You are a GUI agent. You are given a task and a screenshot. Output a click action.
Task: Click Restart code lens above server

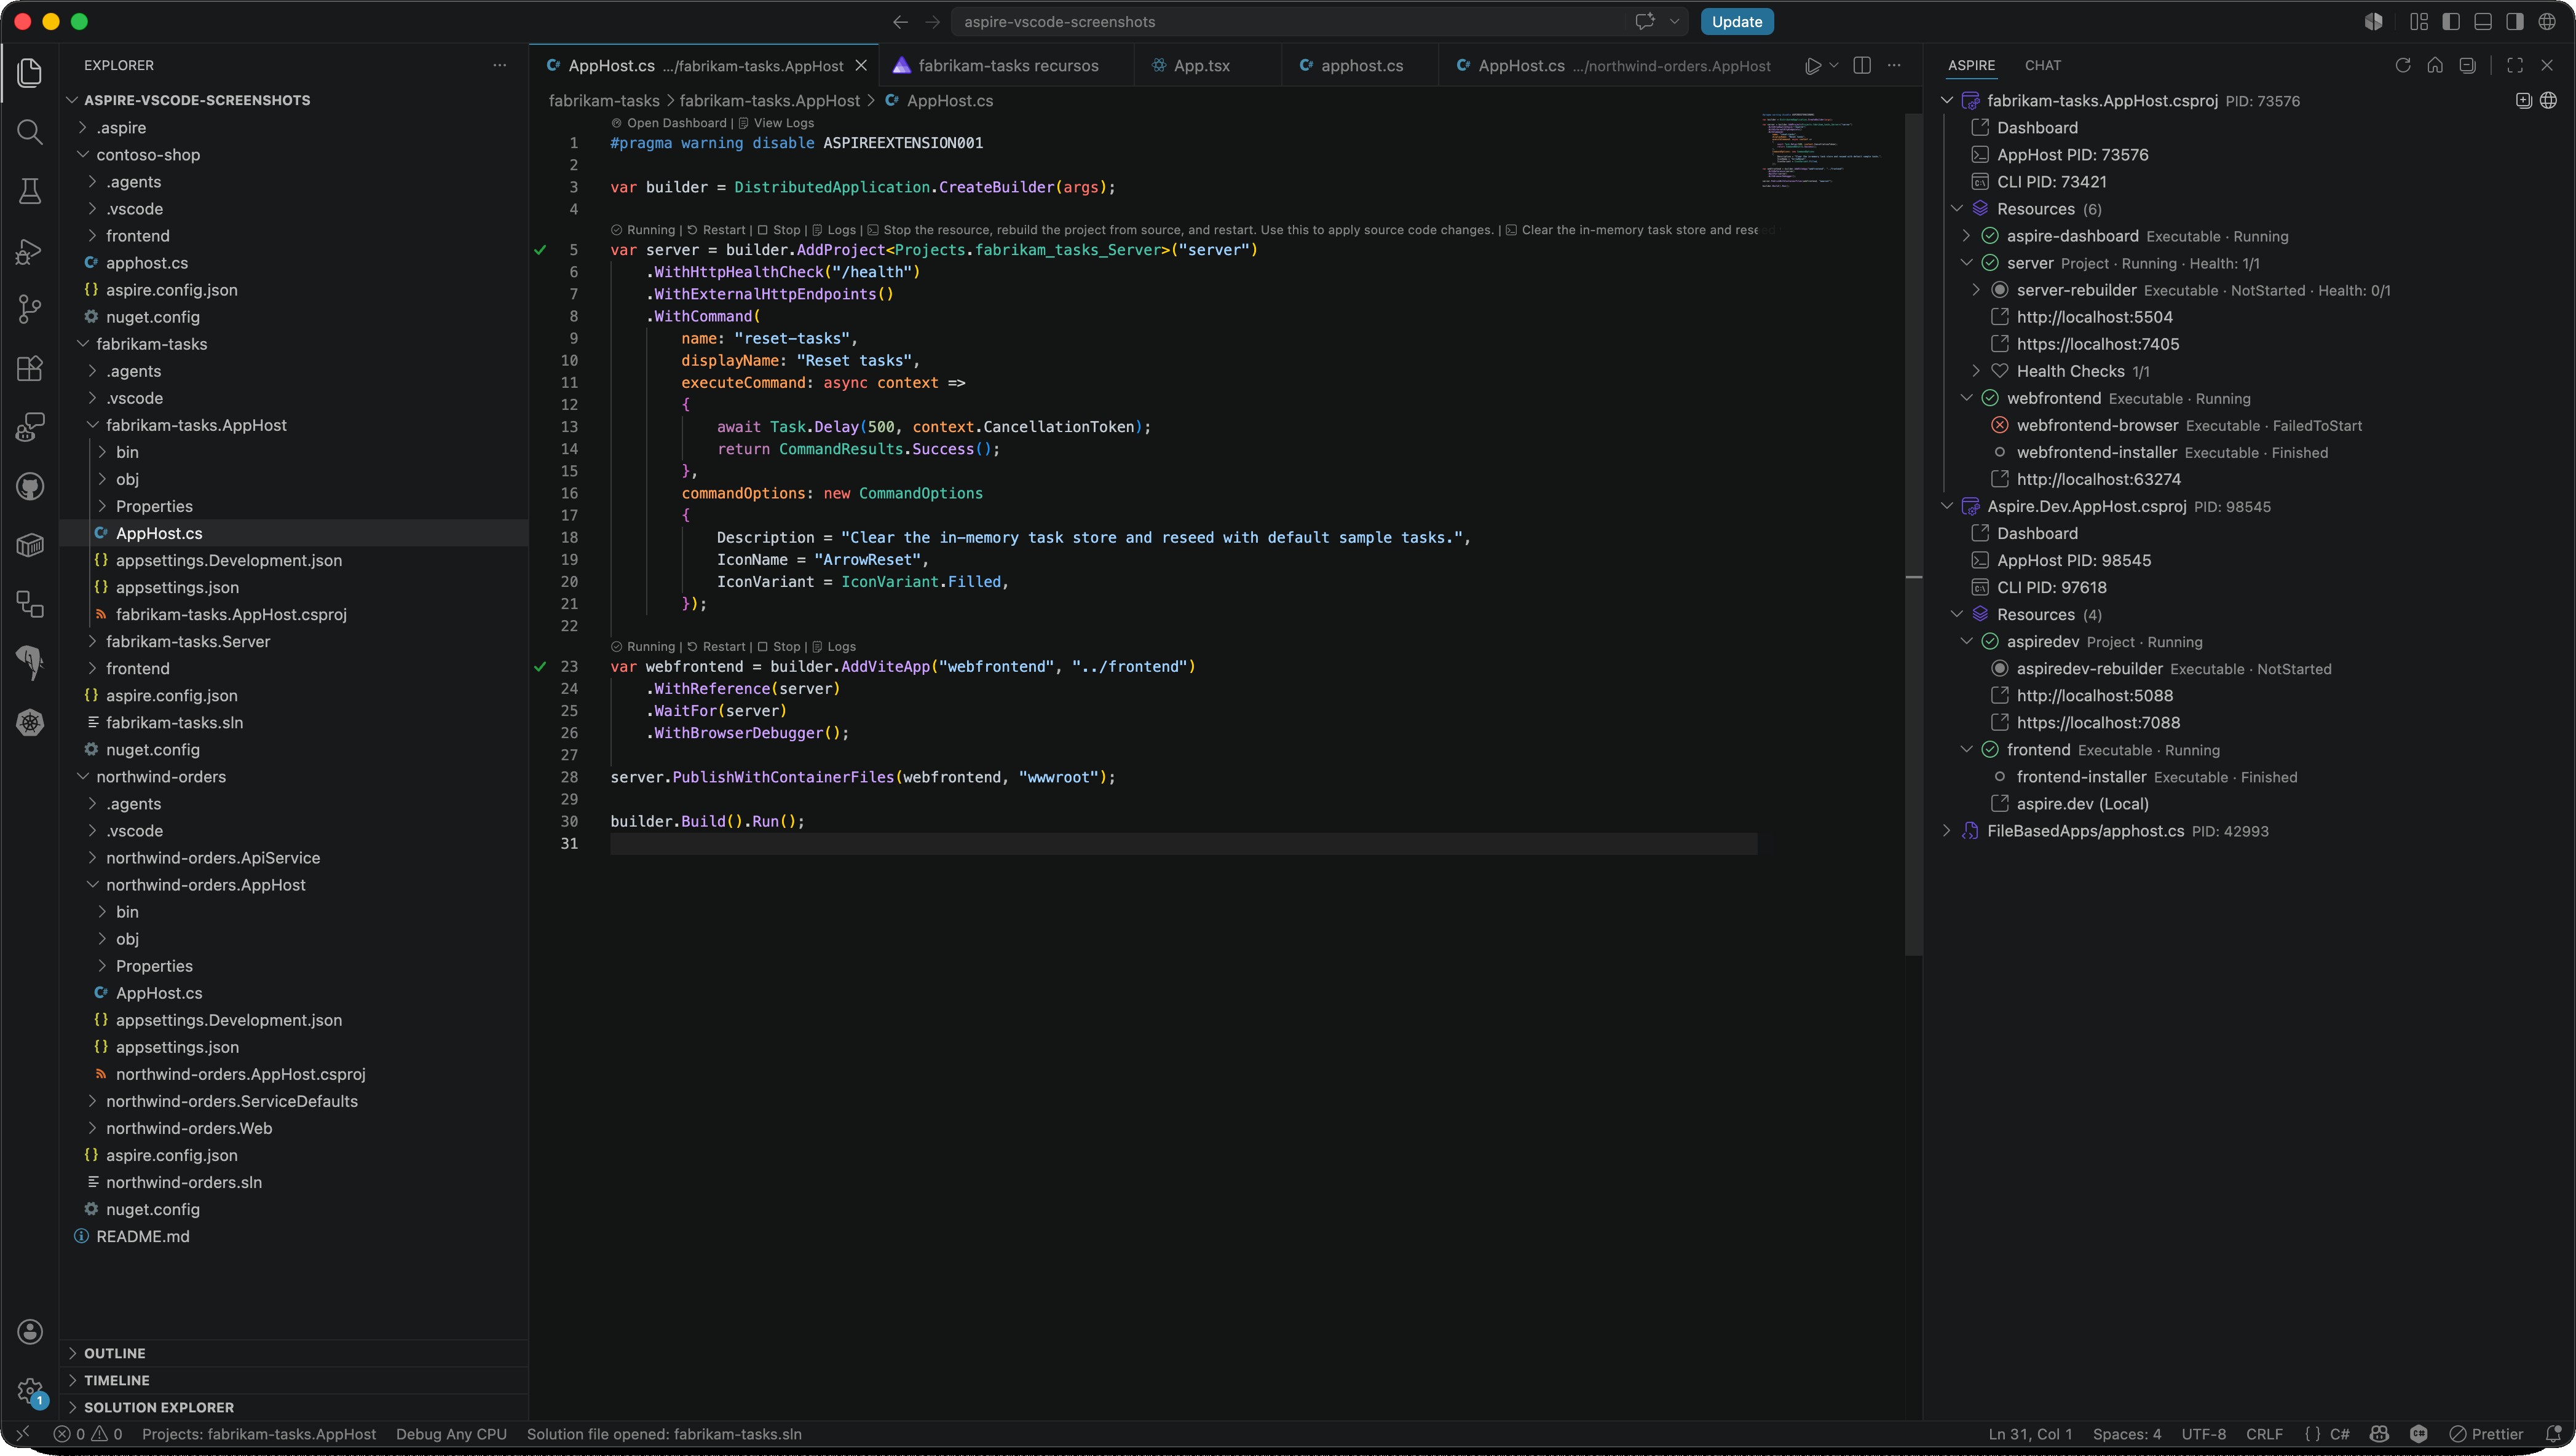tap(723, 230)
